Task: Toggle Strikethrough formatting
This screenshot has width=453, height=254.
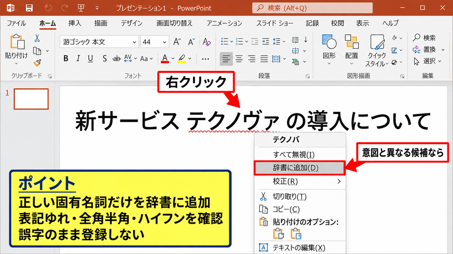Action: (x=117, y=59)
